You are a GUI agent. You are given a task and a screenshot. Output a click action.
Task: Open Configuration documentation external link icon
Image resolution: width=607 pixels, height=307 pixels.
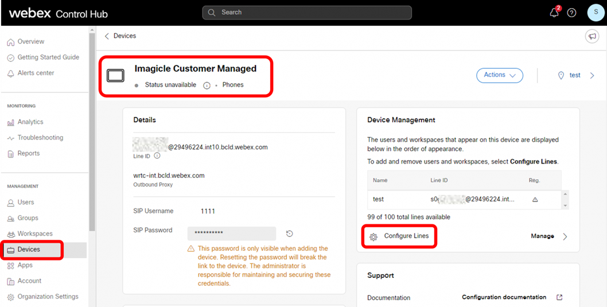tap(559, 297)
